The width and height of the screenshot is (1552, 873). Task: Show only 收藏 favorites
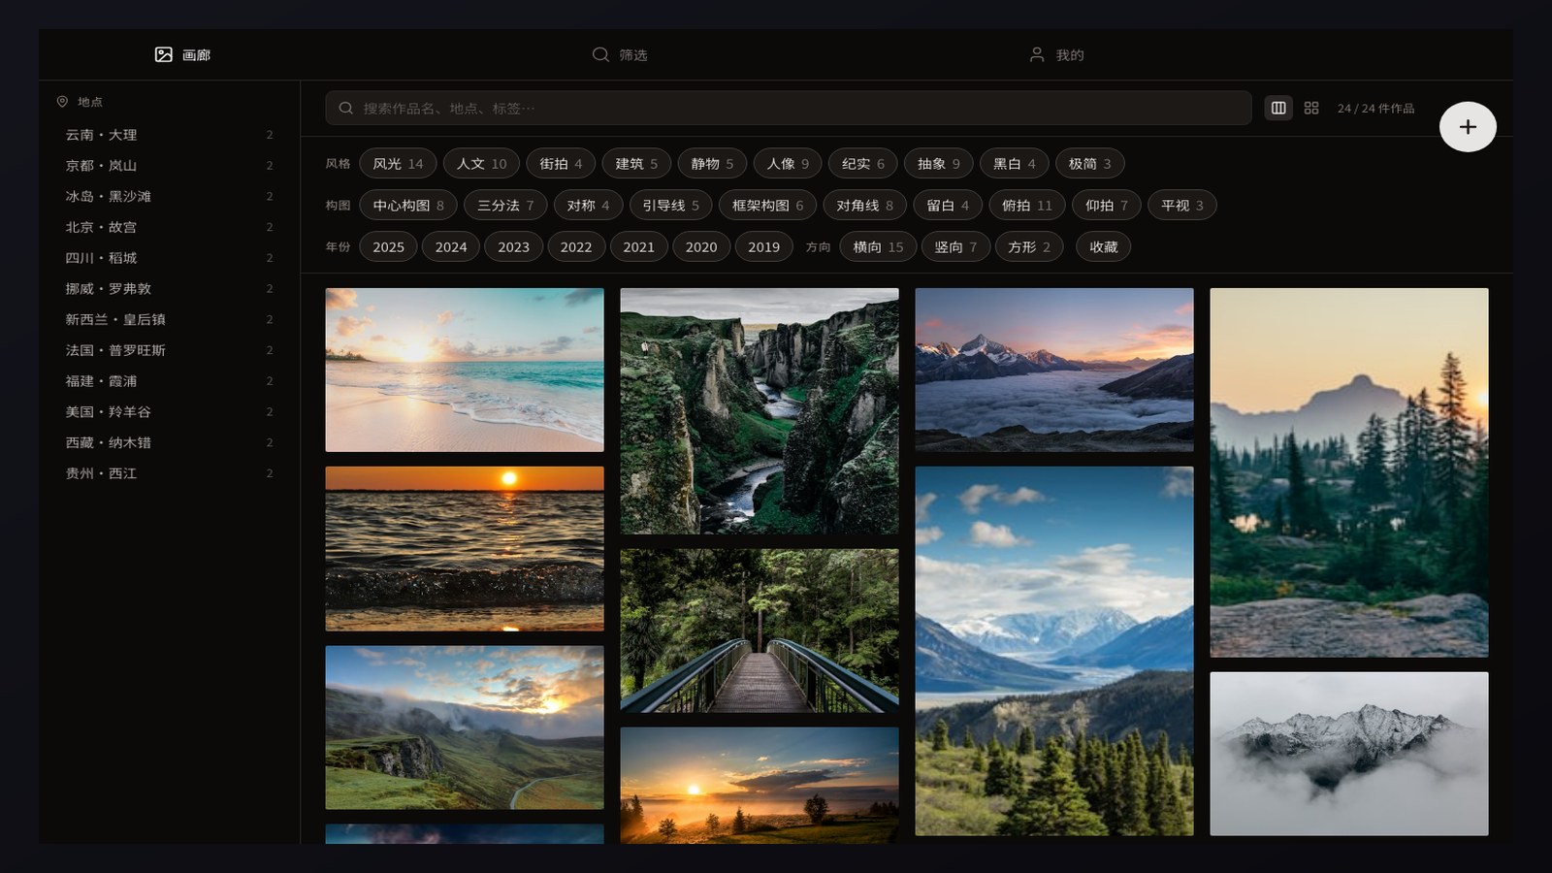pyautogui.click(x=1104, y=247)
